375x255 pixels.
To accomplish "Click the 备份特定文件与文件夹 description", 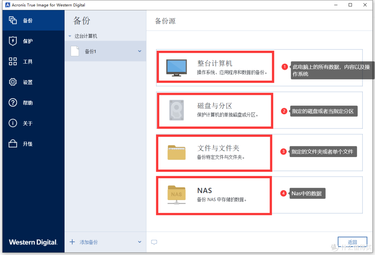I will coord(221,157).
